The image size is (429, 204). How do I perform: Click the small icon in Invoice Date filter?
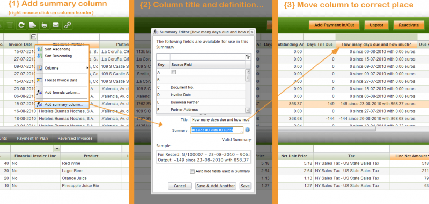pos(34,36)
